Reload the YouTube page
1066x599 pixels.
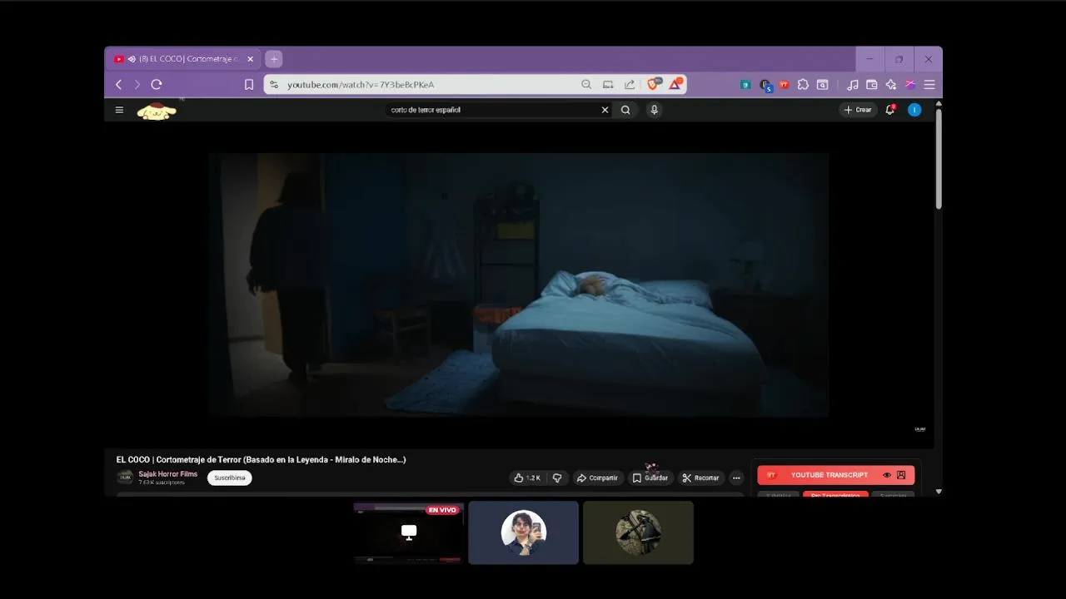(x=157, y=85)
